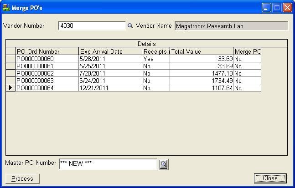Image resolution: width=295 pixels, height=188 pixels.
Task: Click the Receipts column header
Action: [x=156, y=51]
